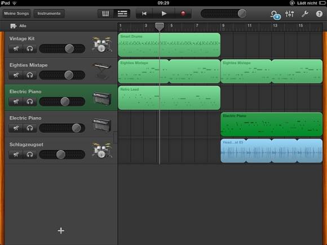Solo the Eighties Mixtape track
Viewport: 327px width, 245px height.
[30, 75]
